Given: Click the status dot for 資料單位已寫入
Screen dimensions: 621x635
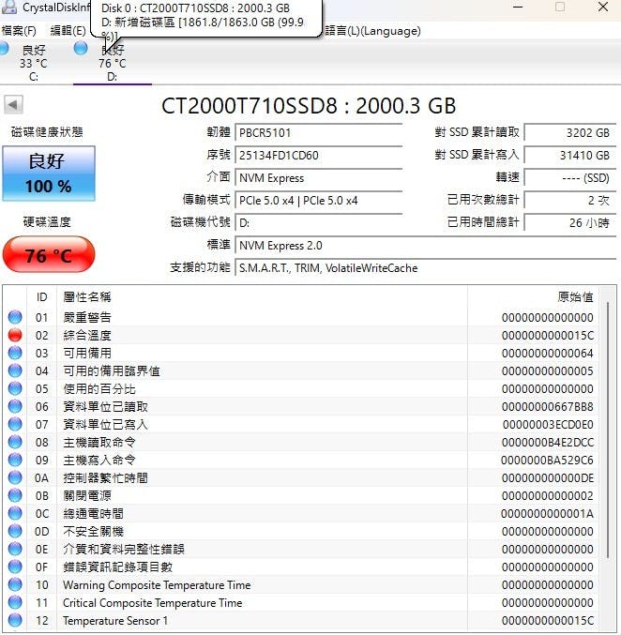Looking at the screenshot, I should click(15, 424).
